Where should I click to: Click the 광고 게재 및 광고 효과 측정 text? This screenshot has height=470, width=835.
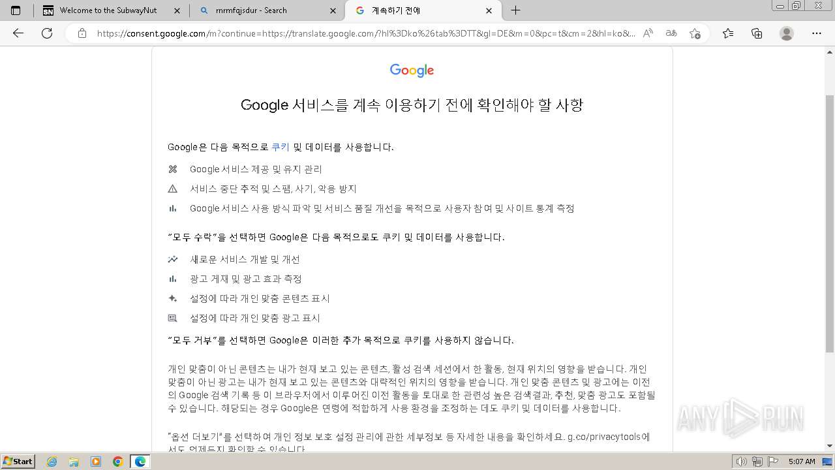(x=245, y=279)
